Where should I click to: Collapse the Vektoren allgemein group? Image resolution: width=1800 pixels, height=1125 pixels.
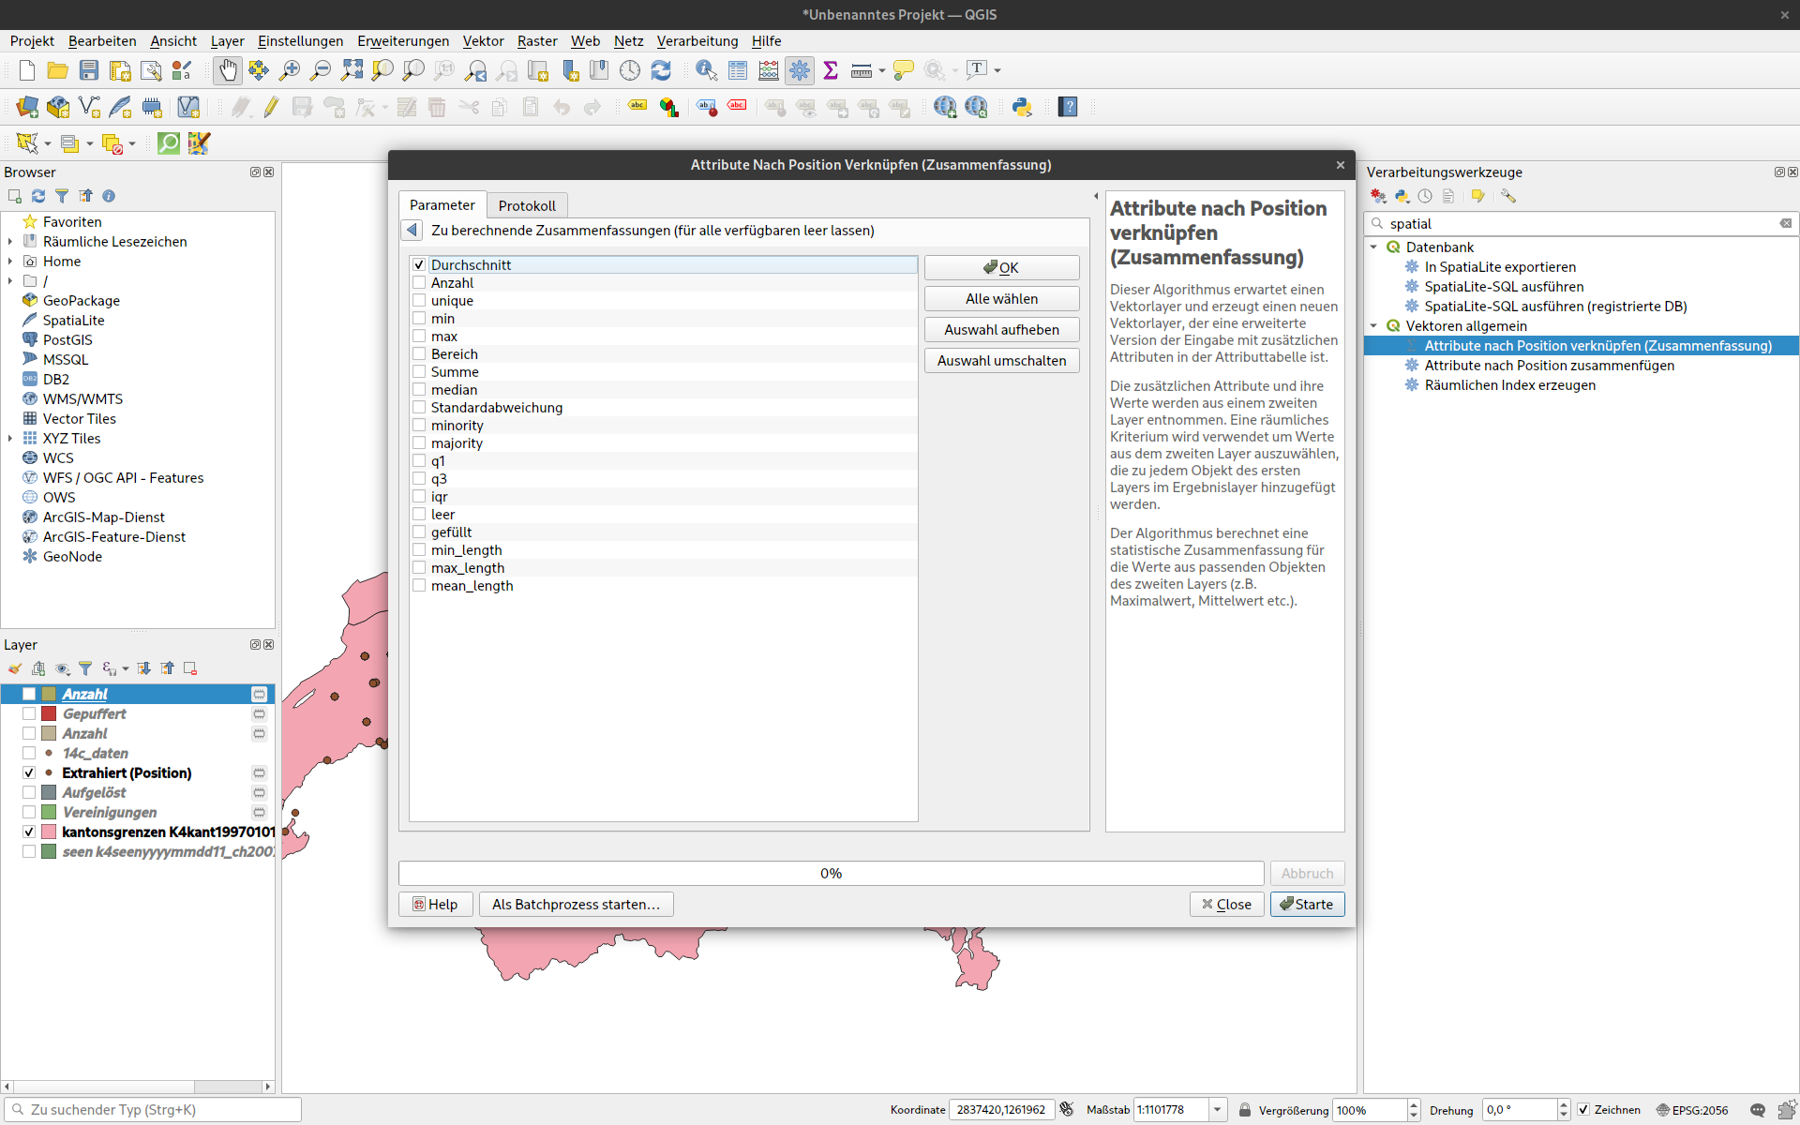[1373, 326]
